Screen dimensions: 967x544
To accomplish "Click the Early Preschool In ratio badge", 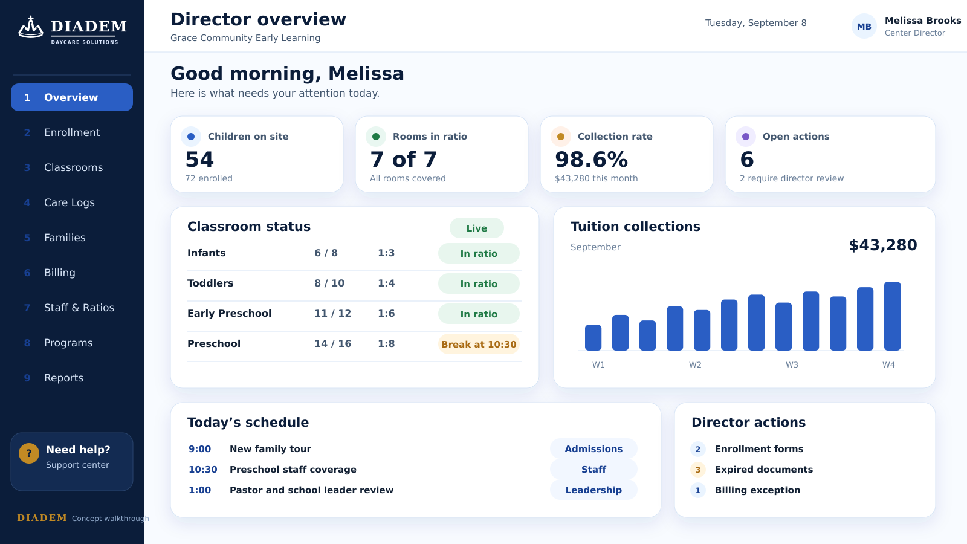I will click(479, 314).
